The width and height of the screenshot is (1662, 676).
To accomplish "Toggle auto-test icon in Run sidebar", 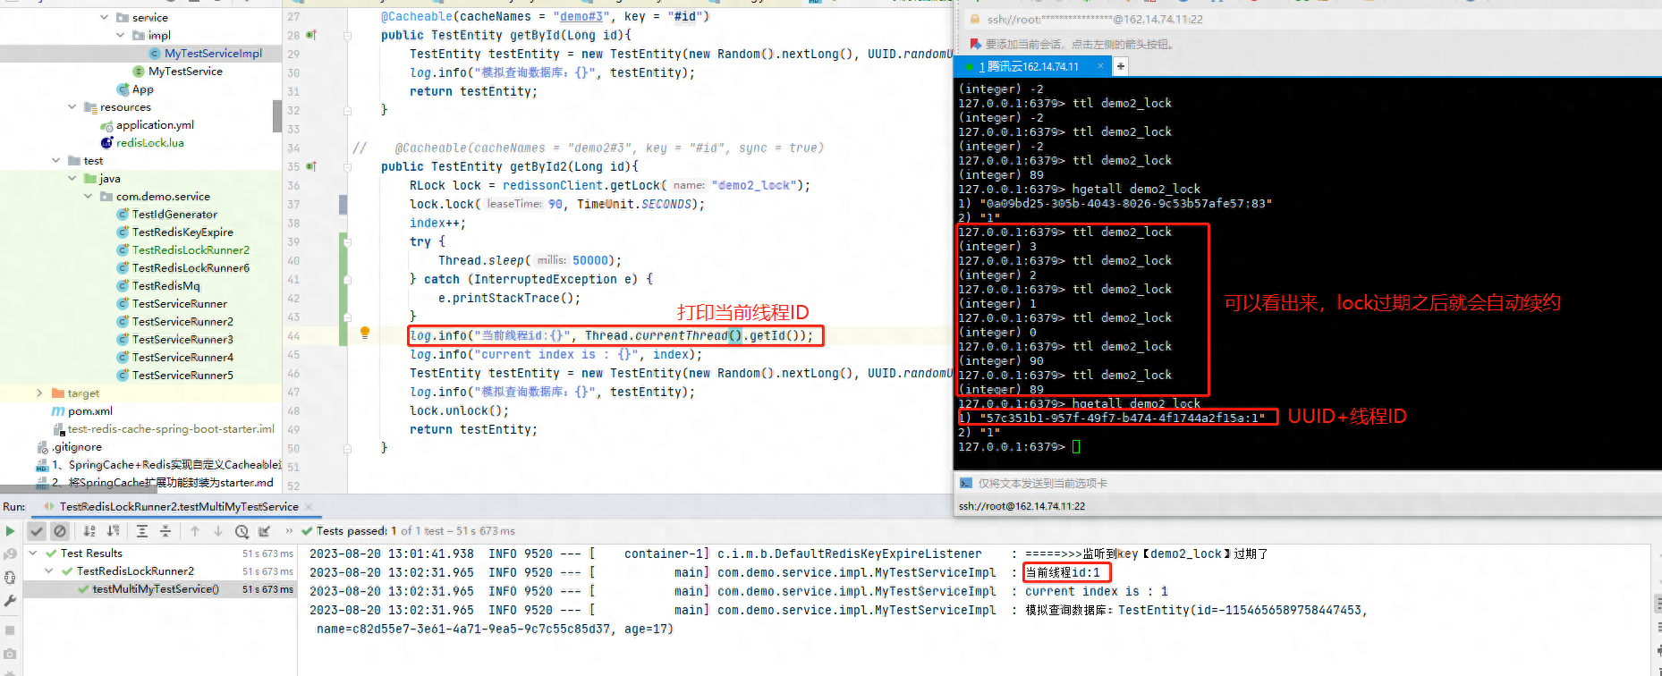I will click(10, 578).
